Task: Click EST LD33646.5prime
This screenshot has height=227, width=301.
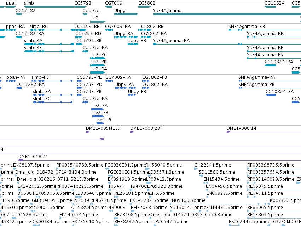Action: tap(93, 193)
